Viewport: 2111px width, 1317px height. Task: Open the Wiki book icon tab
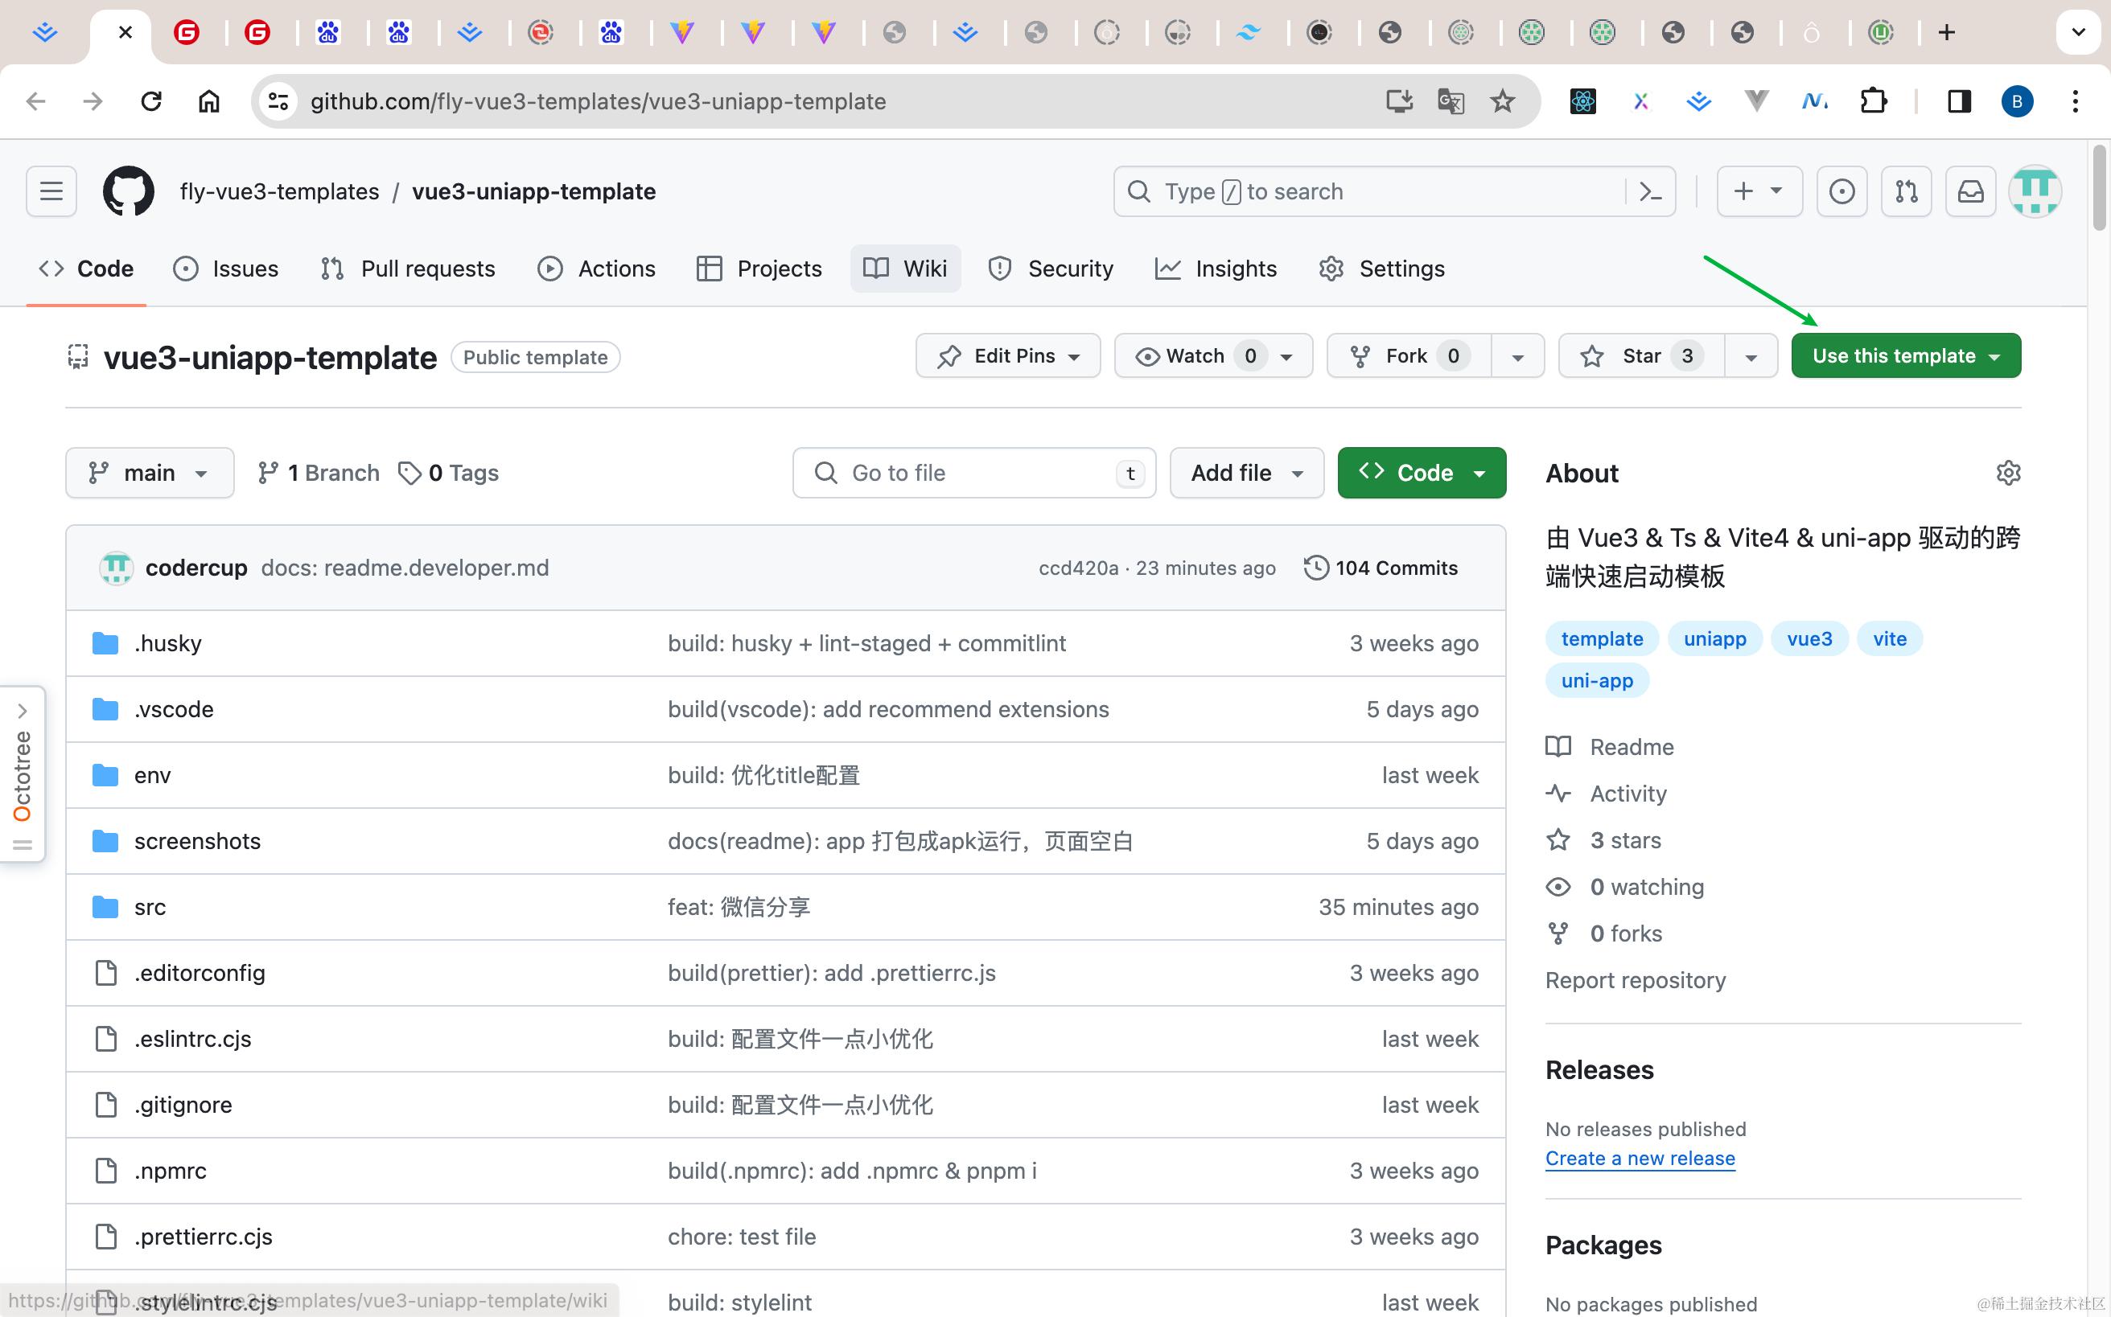click(x=874, y=269)
